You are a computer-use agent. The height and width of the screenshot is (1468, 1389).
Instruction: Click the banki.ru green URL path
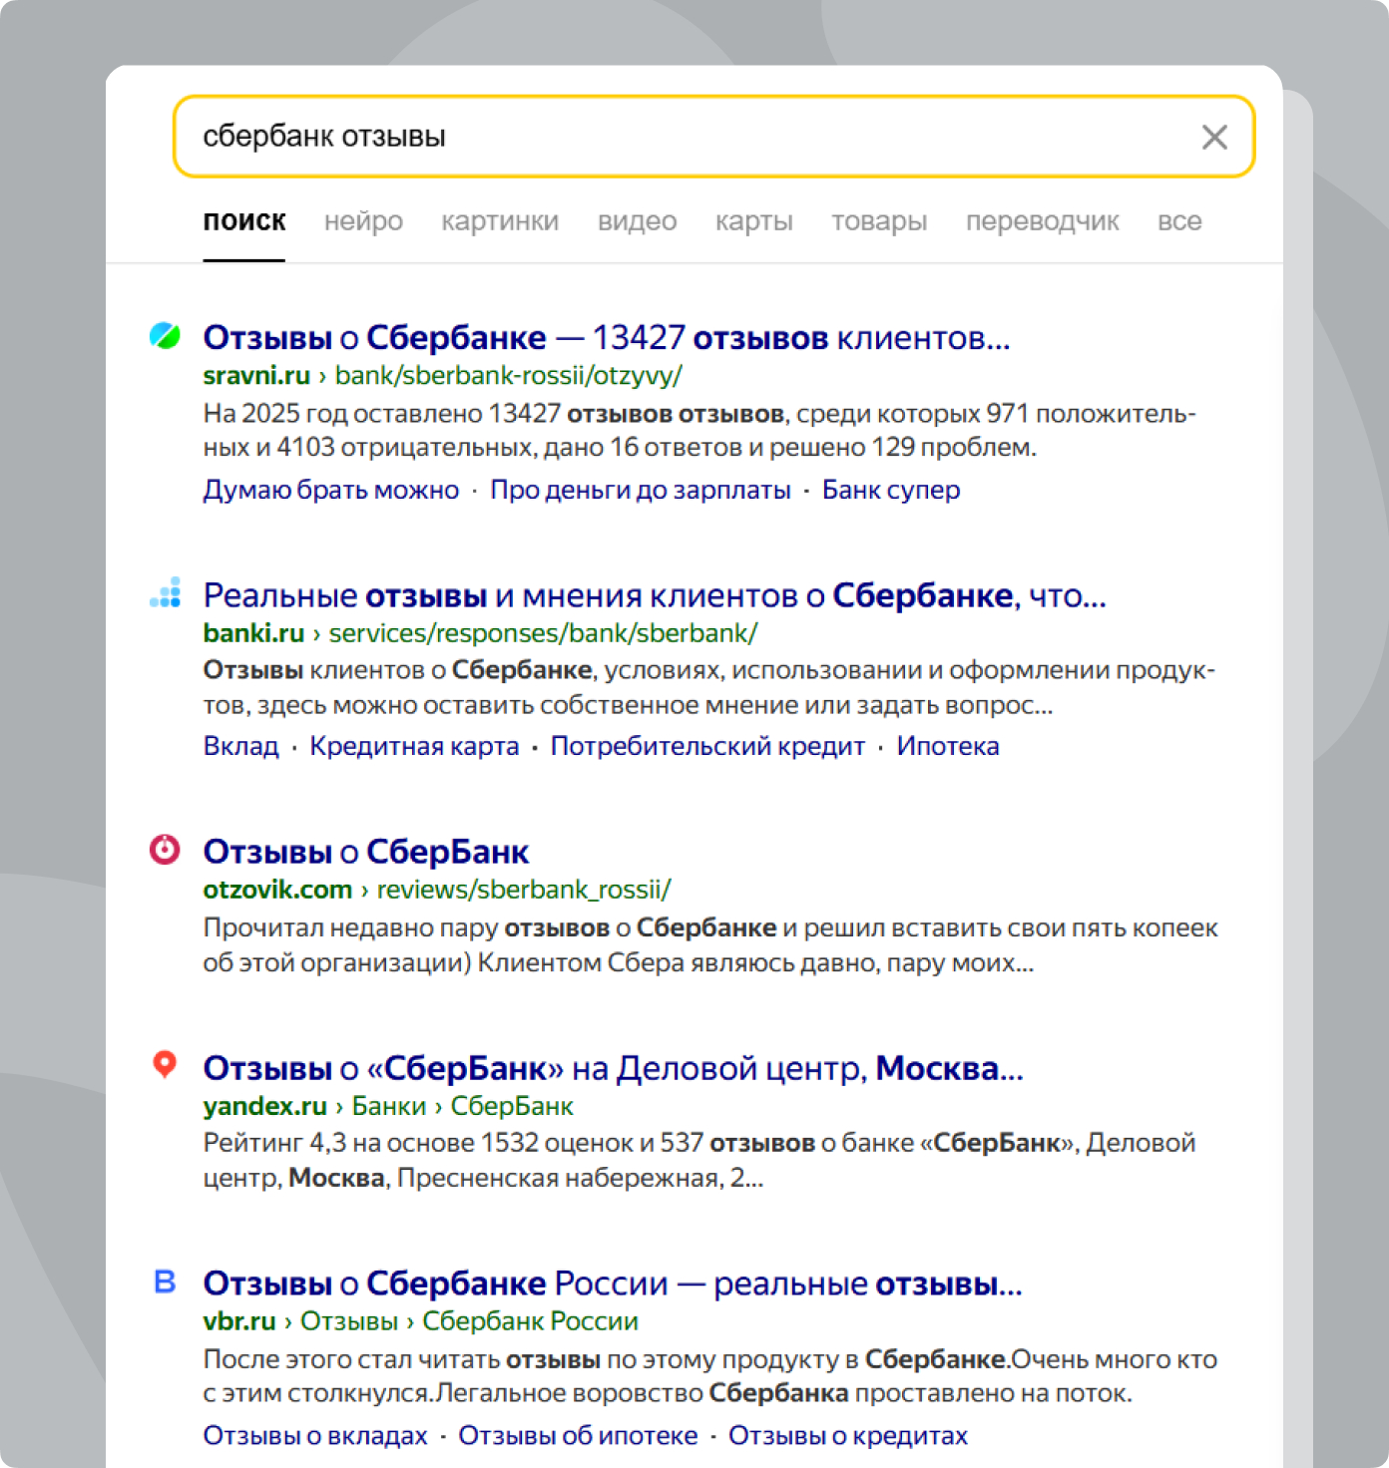pyautogui.click(x=543, y=633)
